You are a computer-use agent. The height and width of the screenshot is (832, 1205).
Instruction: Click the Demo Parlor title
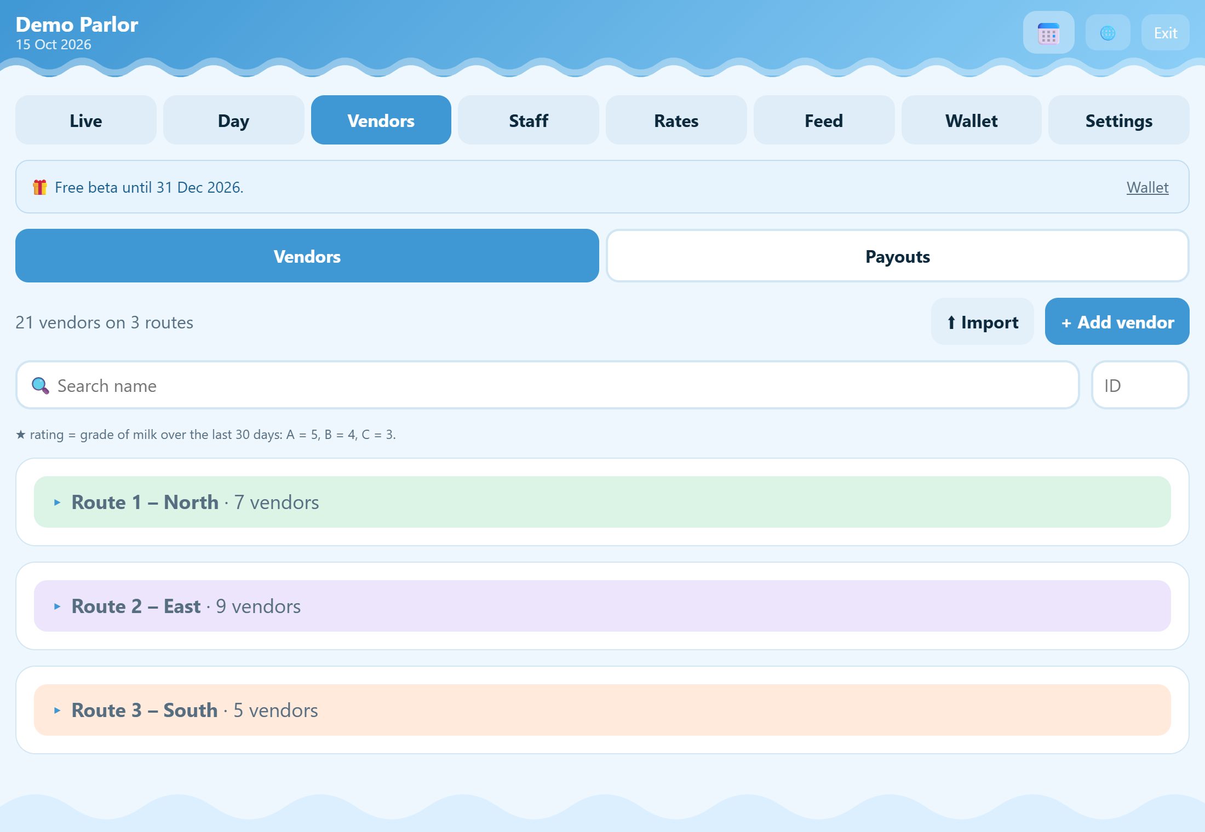tap(77, 24)
